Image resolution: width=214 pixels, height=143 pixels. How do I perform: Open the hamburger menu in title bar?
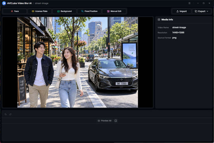189,3
